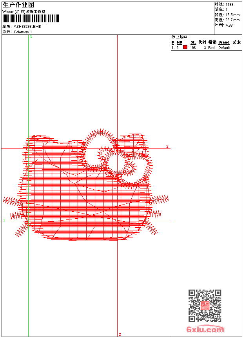Click the red marker 2 at bottom
The image size is (243, 337).
(120, 334)
